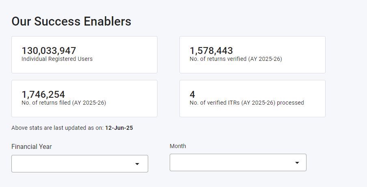Click the 'Above stats are last updated' text
This screenshot has width=367, height=187.
point(57,128)
